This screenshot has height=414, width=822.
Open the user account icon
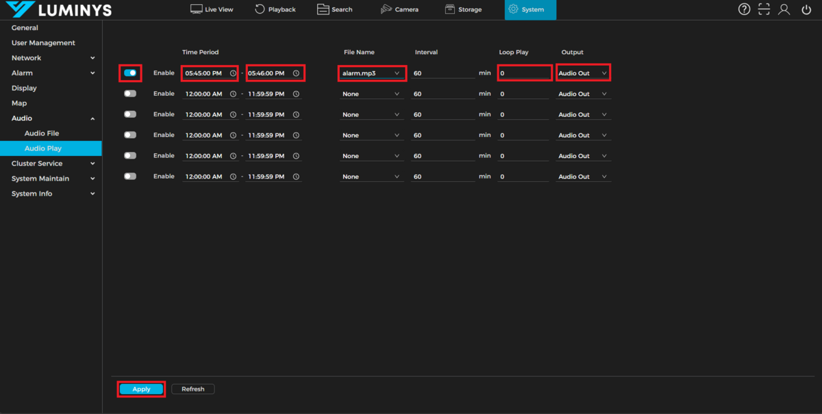click(x=784, y=10)
